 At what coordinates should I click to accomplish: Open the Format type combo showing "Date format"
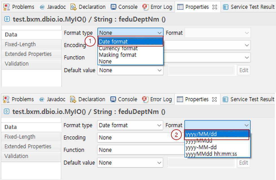(130, 125)
